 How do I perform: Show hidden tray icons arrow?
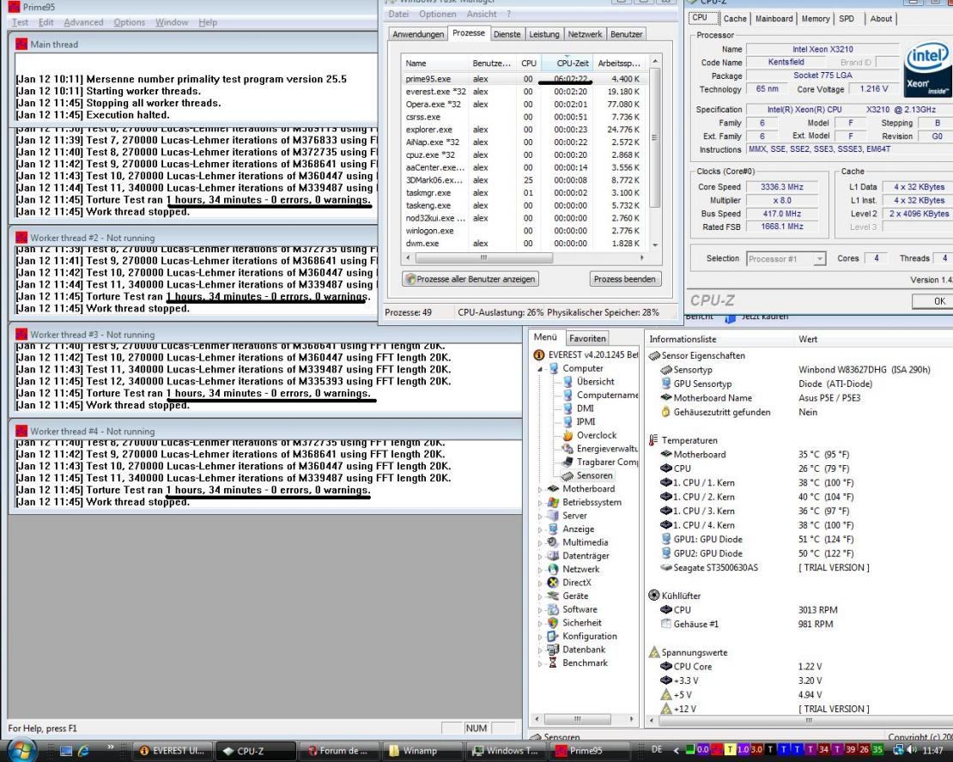(x=676, y=751)
